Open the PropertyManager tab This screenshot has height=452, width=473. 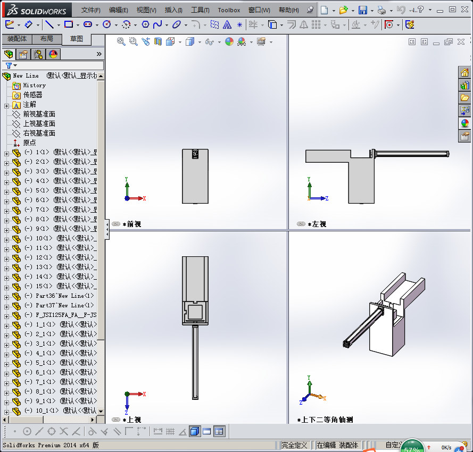coord(23,54)
